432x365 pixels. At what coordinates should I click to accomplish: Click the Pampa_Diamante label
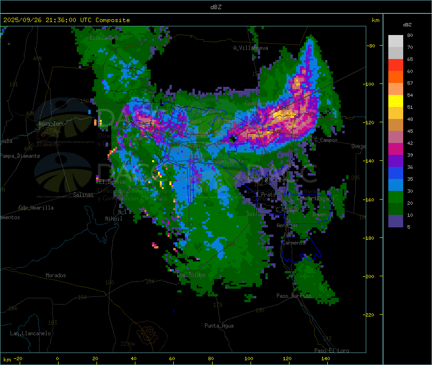tap(20, 156)
